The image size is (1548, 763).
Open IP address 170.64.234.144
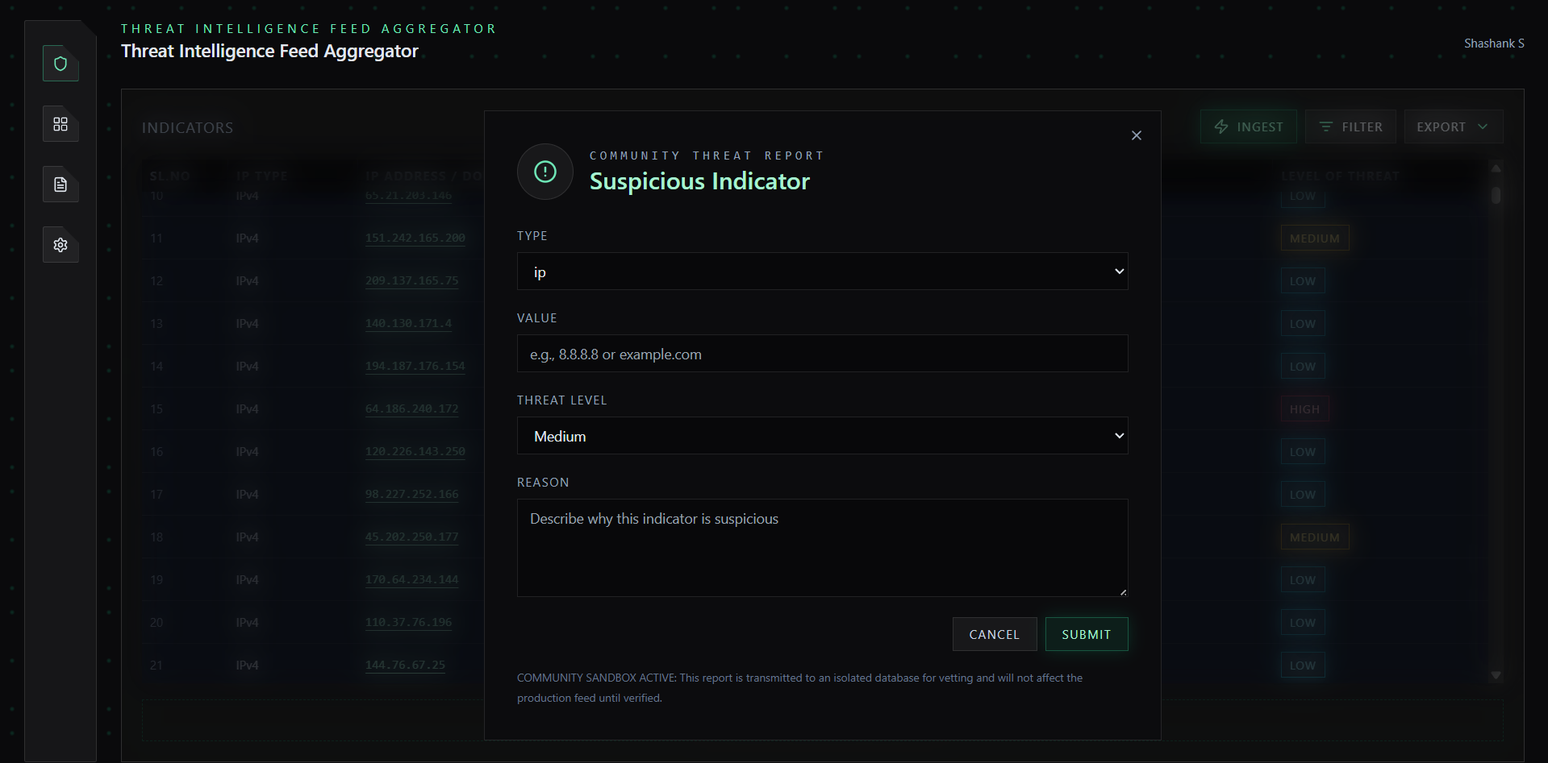point(411,580)
